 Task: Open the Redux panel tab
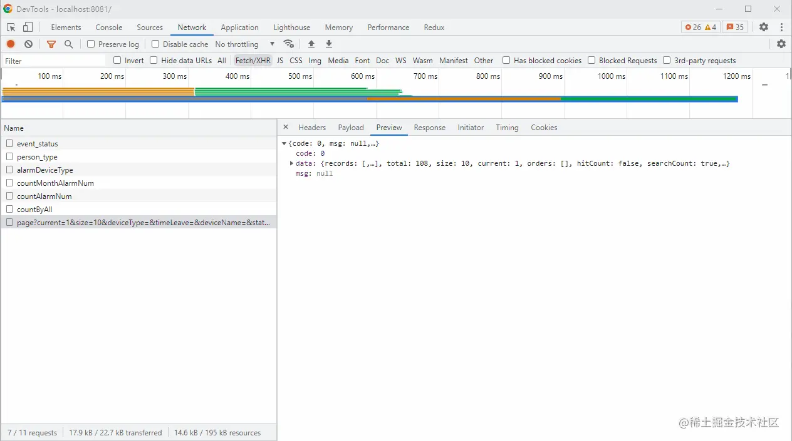click(x=434, y=28)
